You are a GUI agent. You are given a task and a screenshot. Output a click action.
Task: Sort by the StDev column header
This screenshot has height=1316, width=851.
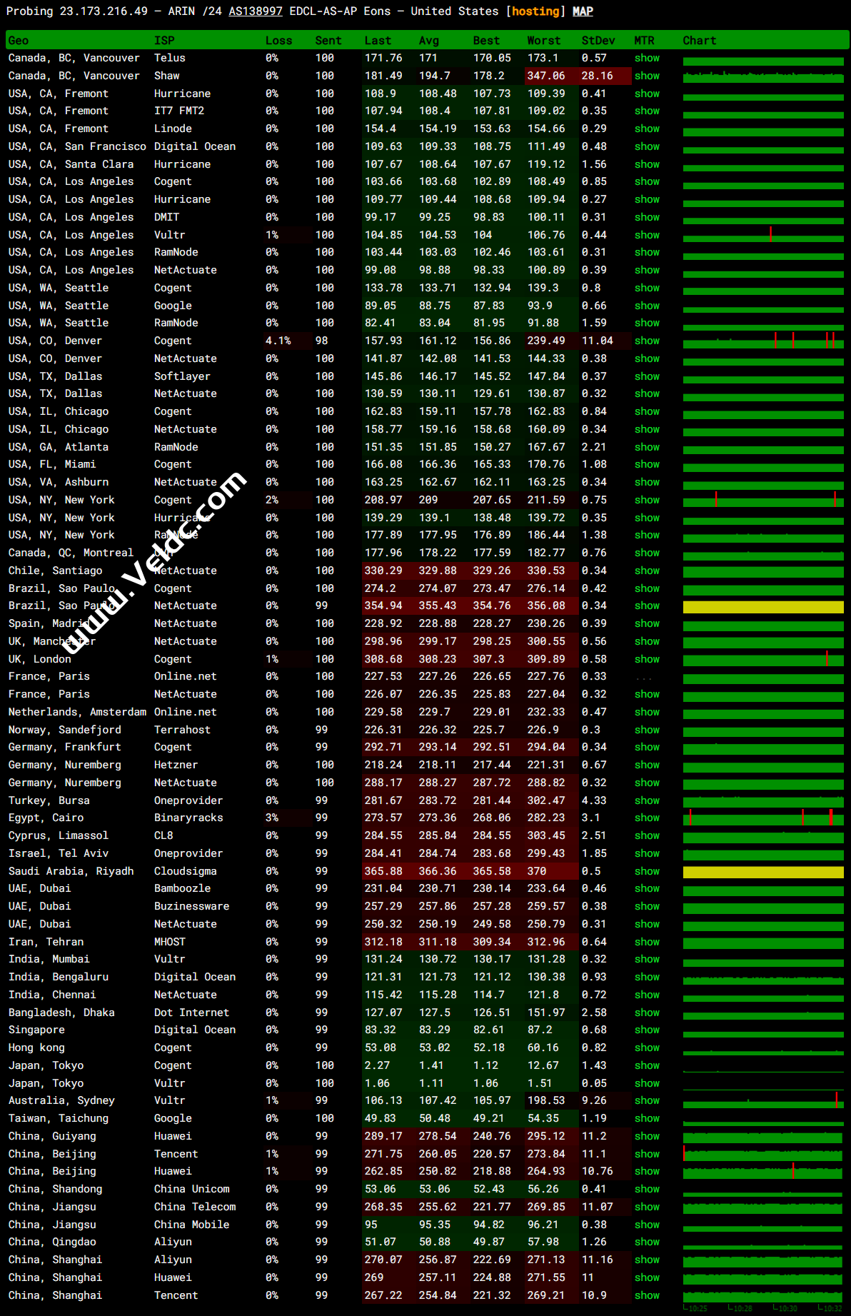click(598, 41)
